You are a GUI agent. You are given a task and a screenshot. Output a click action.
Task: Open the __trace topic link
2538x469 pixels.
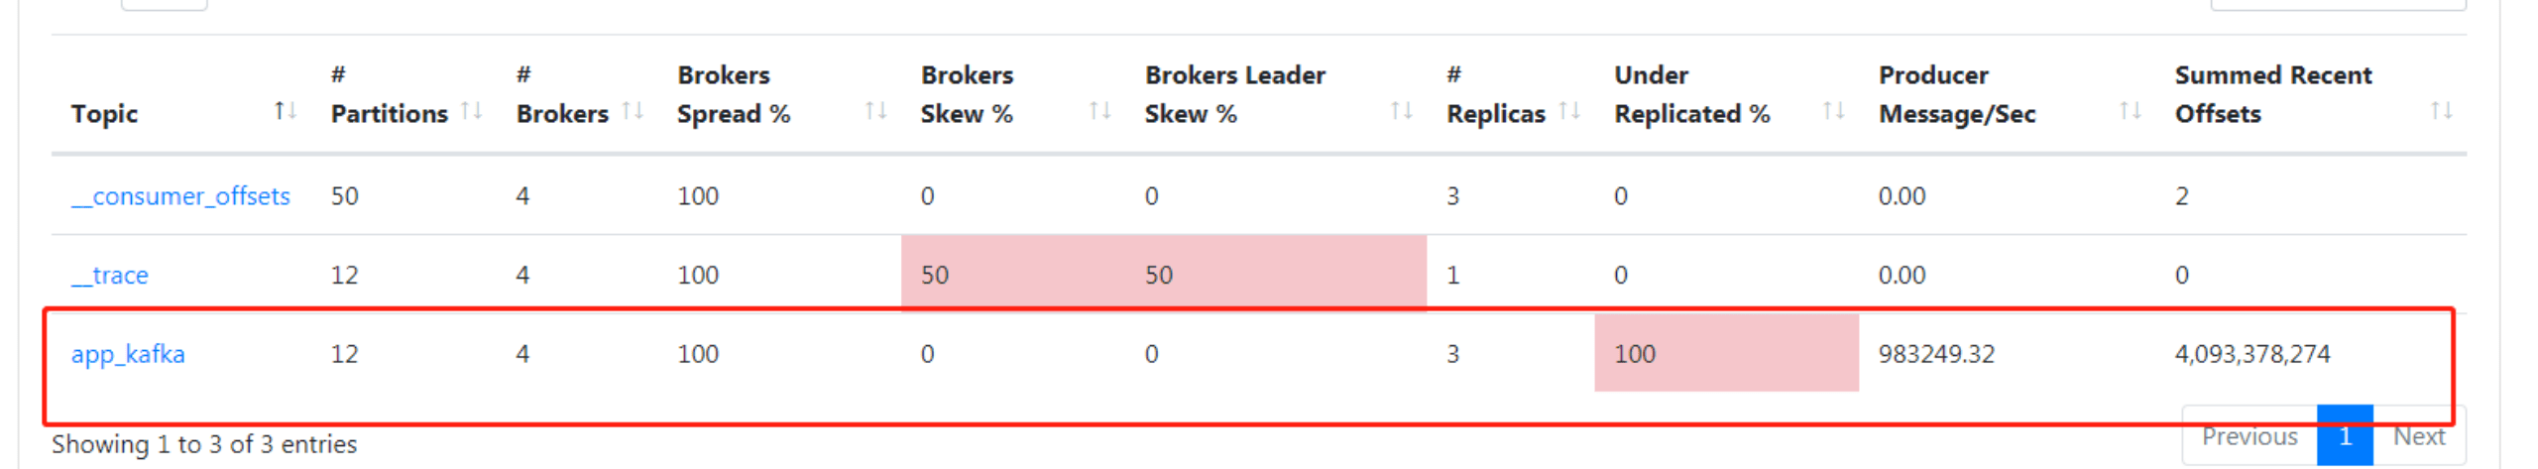click(110, 276)
